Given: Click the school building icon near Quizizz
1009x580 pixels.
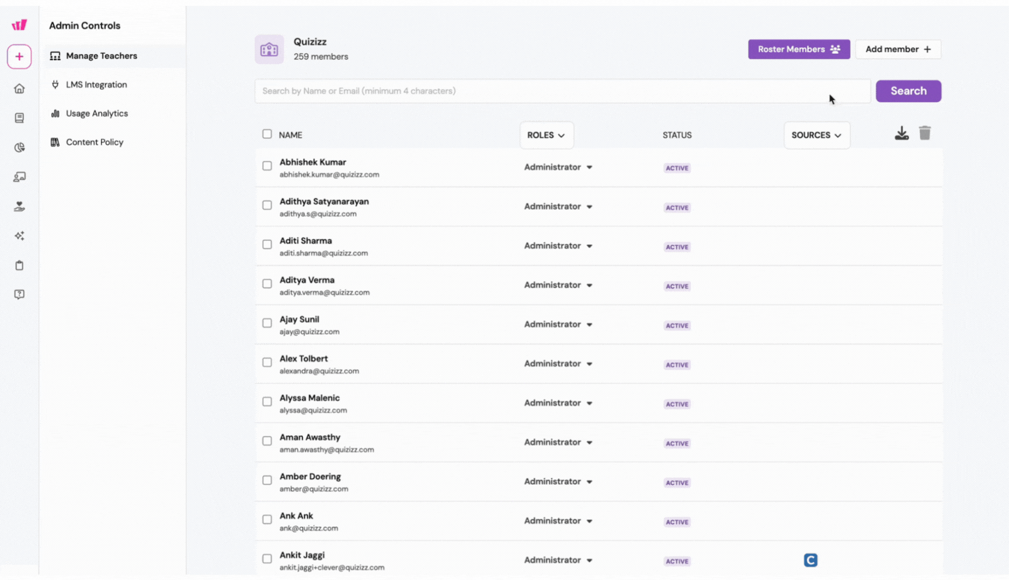Looking at the screenshot, I should (269, 50).
